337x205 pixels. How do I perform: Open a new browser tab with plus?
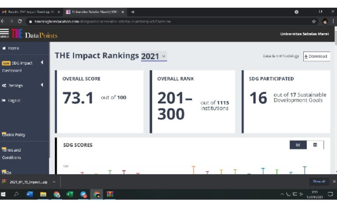pos(133,12)
